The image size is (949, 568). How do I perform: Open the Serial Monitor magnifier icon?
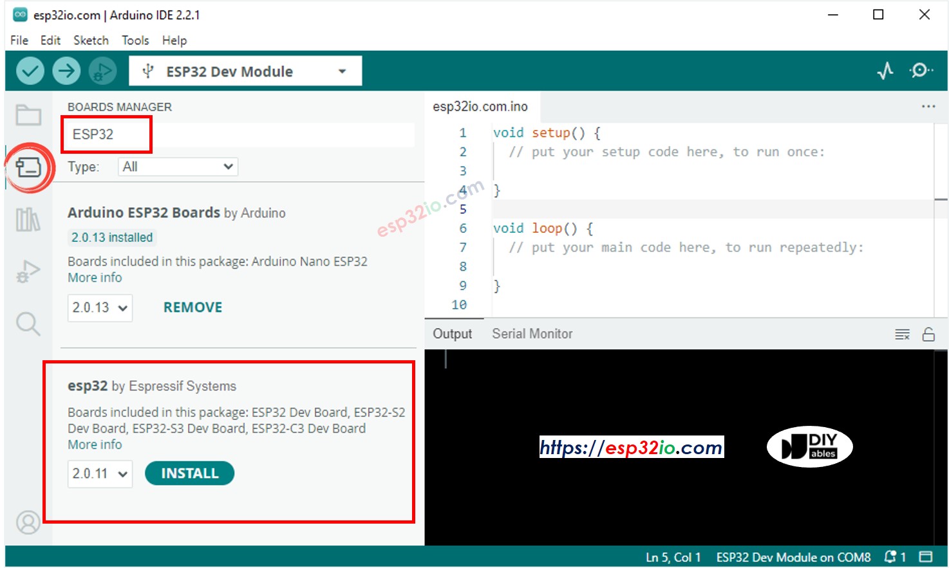tap(921, 71)
